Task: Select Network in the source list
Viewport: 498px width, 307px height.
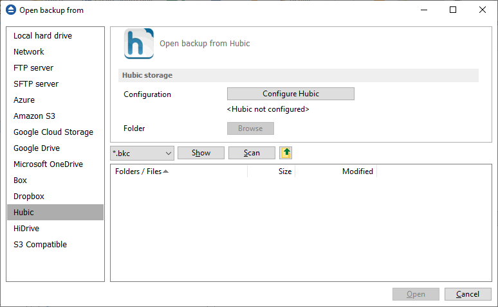Action: click(55, 51)
